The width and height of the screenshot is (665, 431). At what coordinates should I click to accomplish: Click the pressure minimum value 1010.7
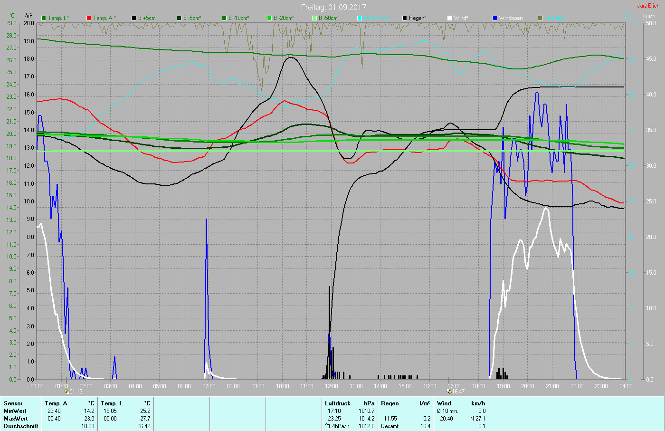367,411
